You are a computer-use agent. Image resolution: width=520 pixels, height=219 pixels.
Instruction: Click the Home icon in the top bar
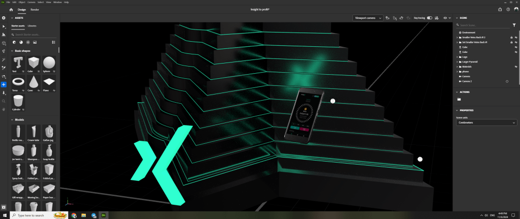click(11, 9)
